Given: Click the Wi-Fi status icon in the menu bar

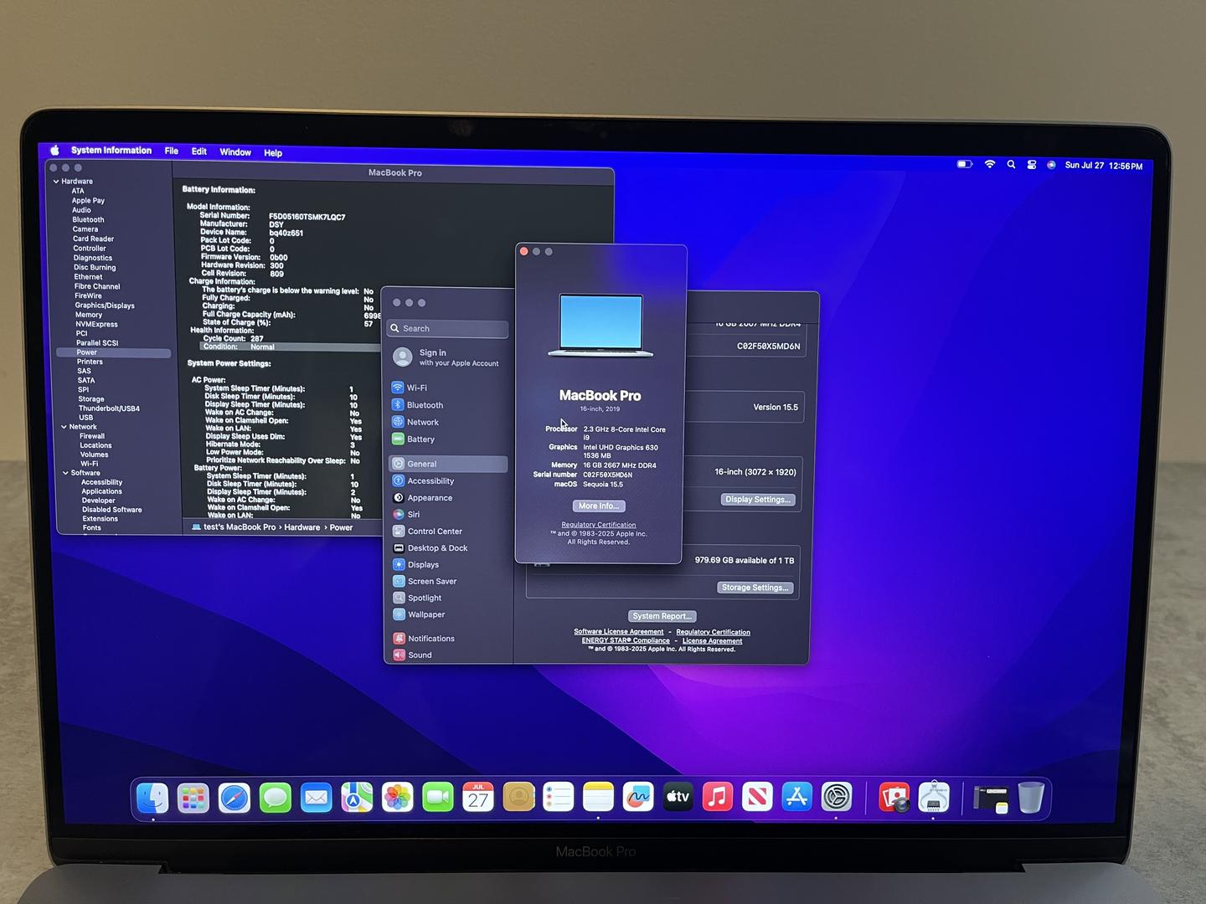Looking at the screenshot, I should 990,165.
